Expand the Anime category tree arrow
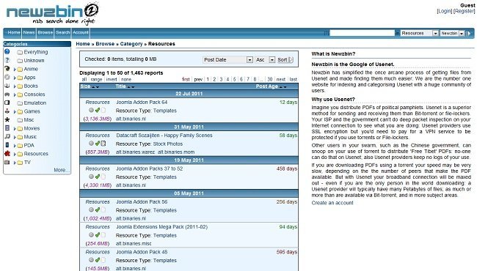Screen dimensions: 477x271 tap(14, 69)
